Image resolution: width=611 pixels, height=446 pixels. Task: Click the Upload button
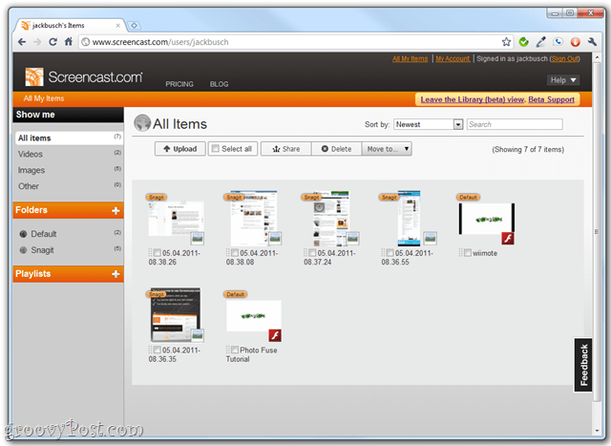coord(180,149)
